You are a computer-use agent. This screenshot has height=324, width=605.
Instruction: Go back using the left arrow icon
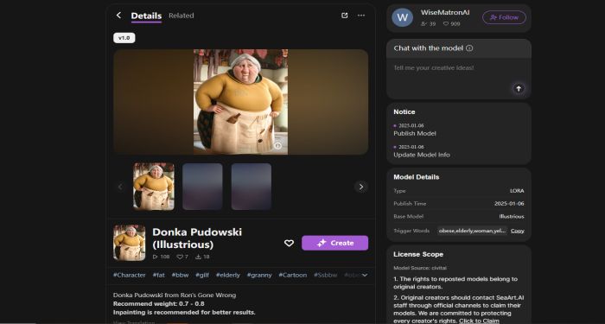tap(118, 15)
